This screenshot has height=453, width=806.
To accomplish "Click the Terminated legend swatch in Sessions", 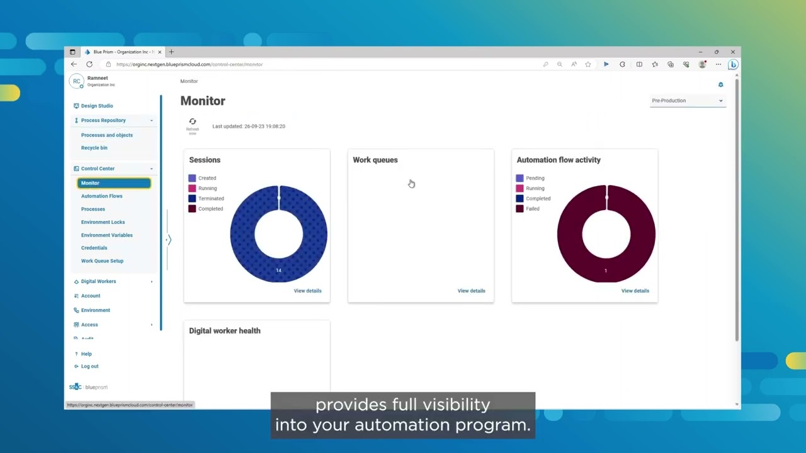I will (192, 198).
